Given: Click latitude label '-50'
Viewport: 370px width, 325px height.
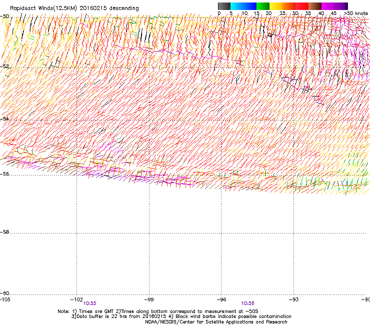Looking at the screenshot, I should tap(4, 16).
